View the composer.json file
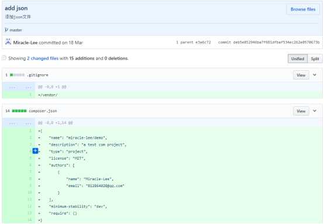This screenshot has height=224, width=324. [301, 111]
